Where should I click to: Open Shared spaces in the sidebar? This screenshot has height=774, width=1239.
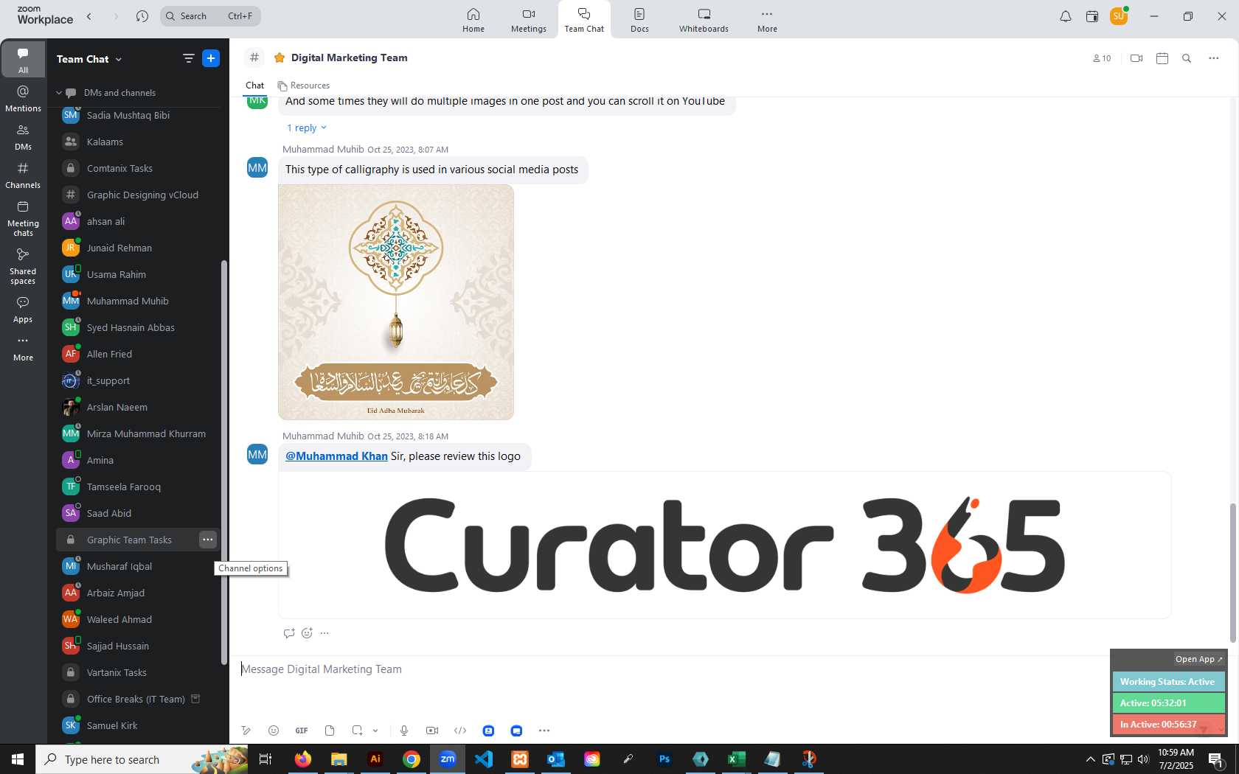(23, 266)
